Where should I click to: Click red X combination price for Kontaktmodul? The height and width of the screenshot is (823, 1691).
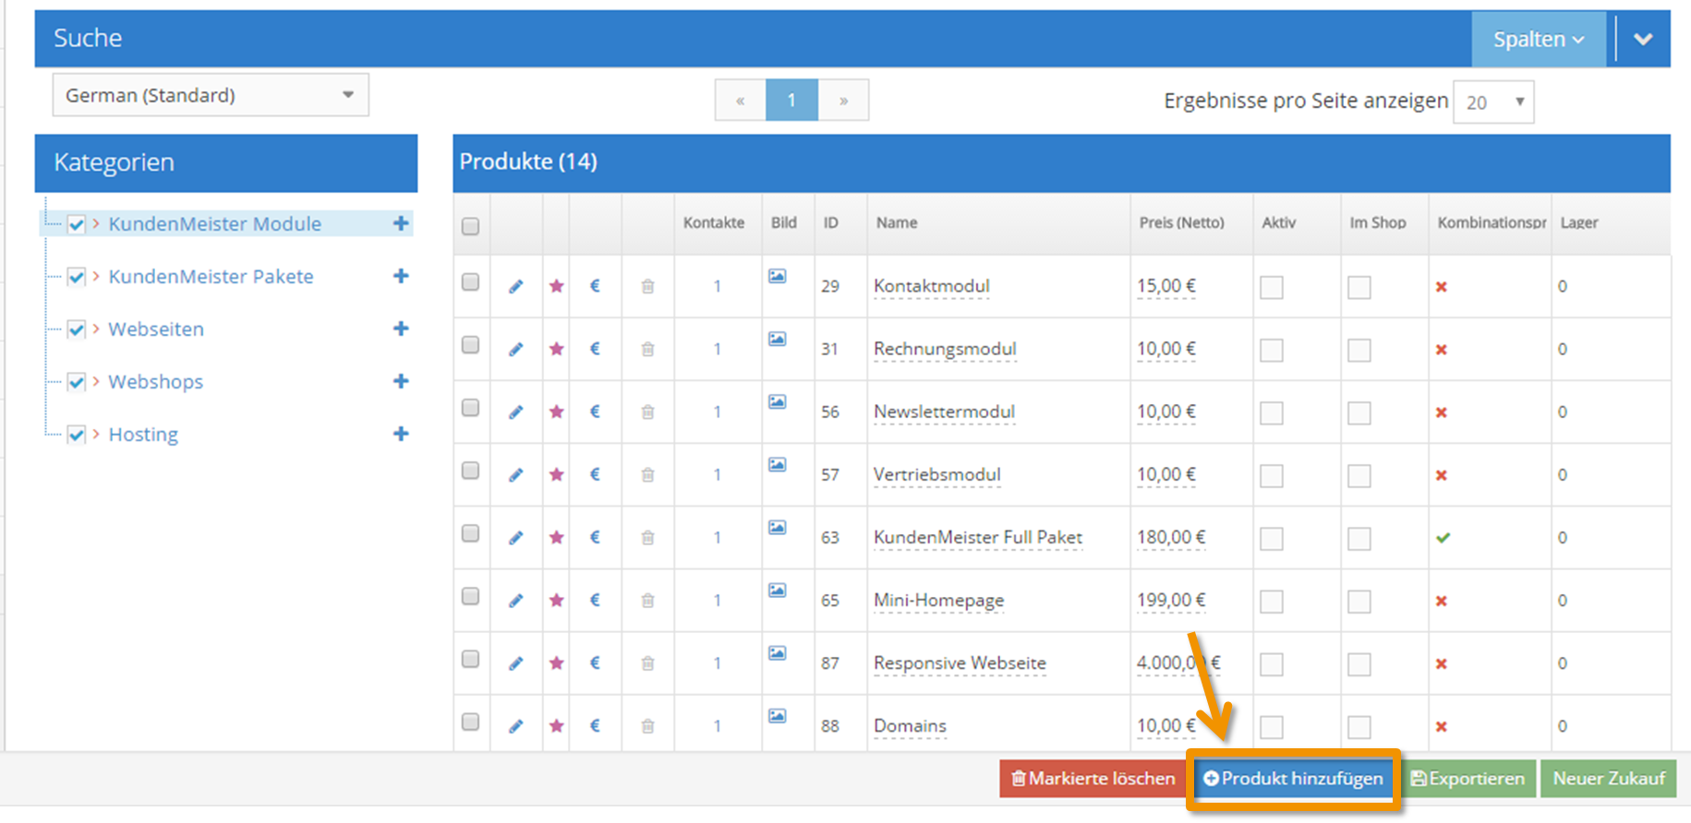pyautogui.click(x=1442, y=287)
